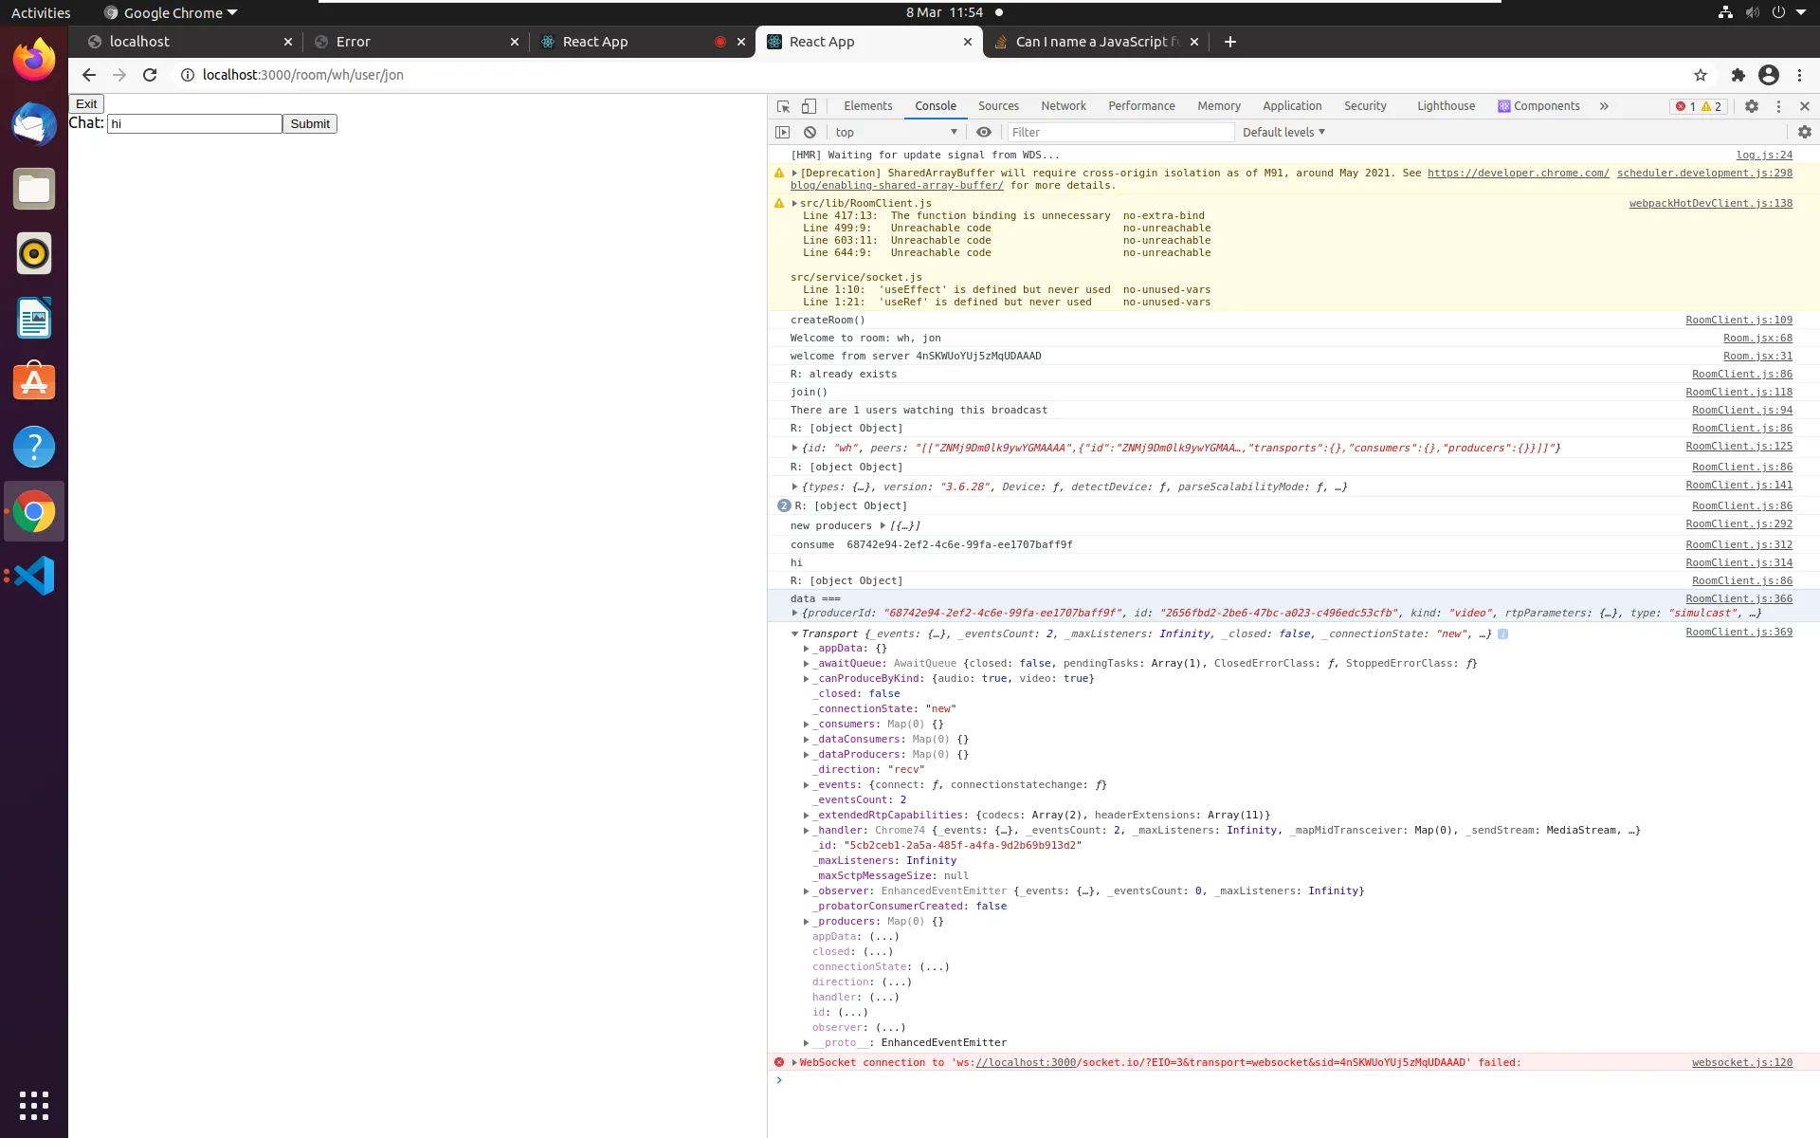1820x1138 pixels.
Task: Toggle the live expression eye icon
Action: point(984,132)
